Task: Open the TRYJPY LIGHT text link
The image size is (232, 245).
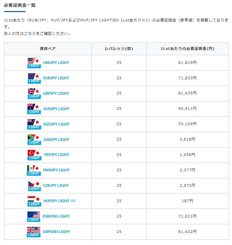Action: pyautogui.click(x=56, y=155)
